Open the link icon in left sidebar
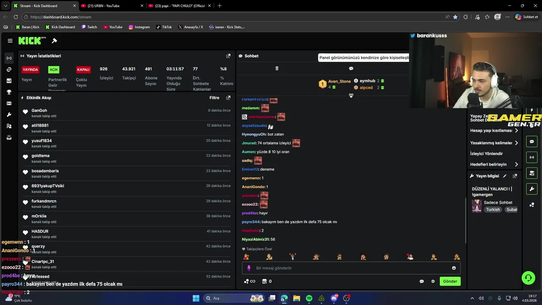The width and height of the screenshot is (542, 305). (x=9, y=69)
